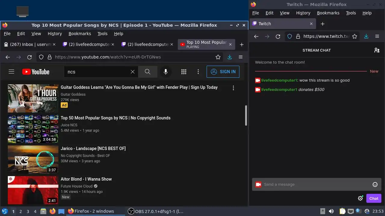385x216 pixels.
Task: Open a new tab in YouTube window
Action: 242,44
